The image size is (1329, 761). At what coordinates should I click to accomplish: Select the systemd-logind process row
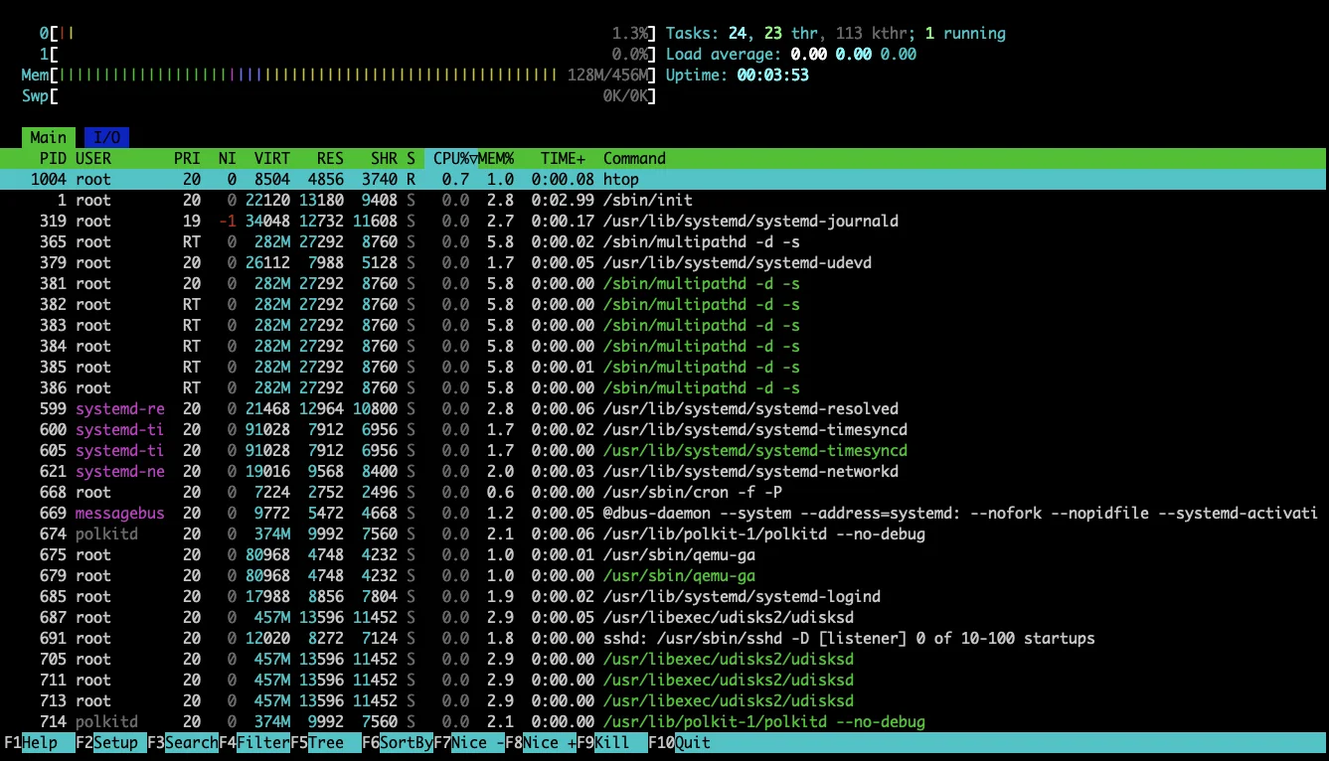[x=664, y=597]
